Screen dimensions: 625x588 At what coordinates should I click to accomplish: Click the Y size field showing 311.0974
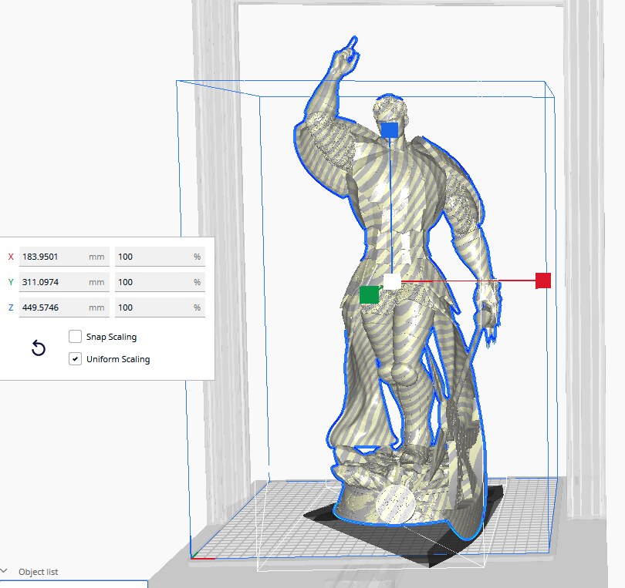point(64,282)
